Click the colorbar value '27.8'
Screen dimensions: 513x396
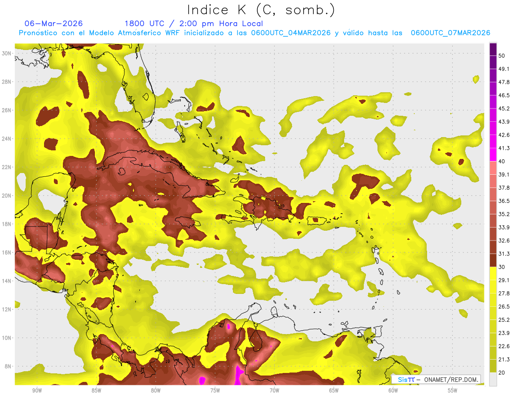[x=504, y=293]
